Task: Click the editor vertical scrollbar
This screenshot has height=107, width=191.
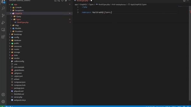Action: pos(190,53)
